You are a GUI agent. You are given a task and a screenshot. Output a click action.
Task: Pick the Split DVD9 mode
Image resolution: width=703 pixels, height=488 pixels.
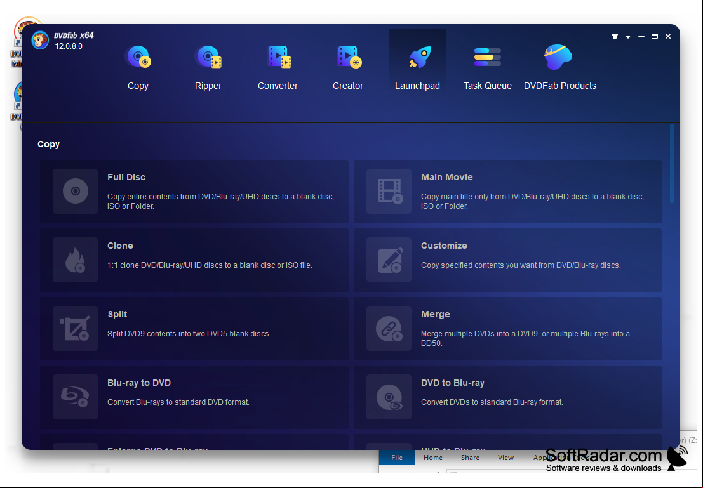click(x=194, y=329)
